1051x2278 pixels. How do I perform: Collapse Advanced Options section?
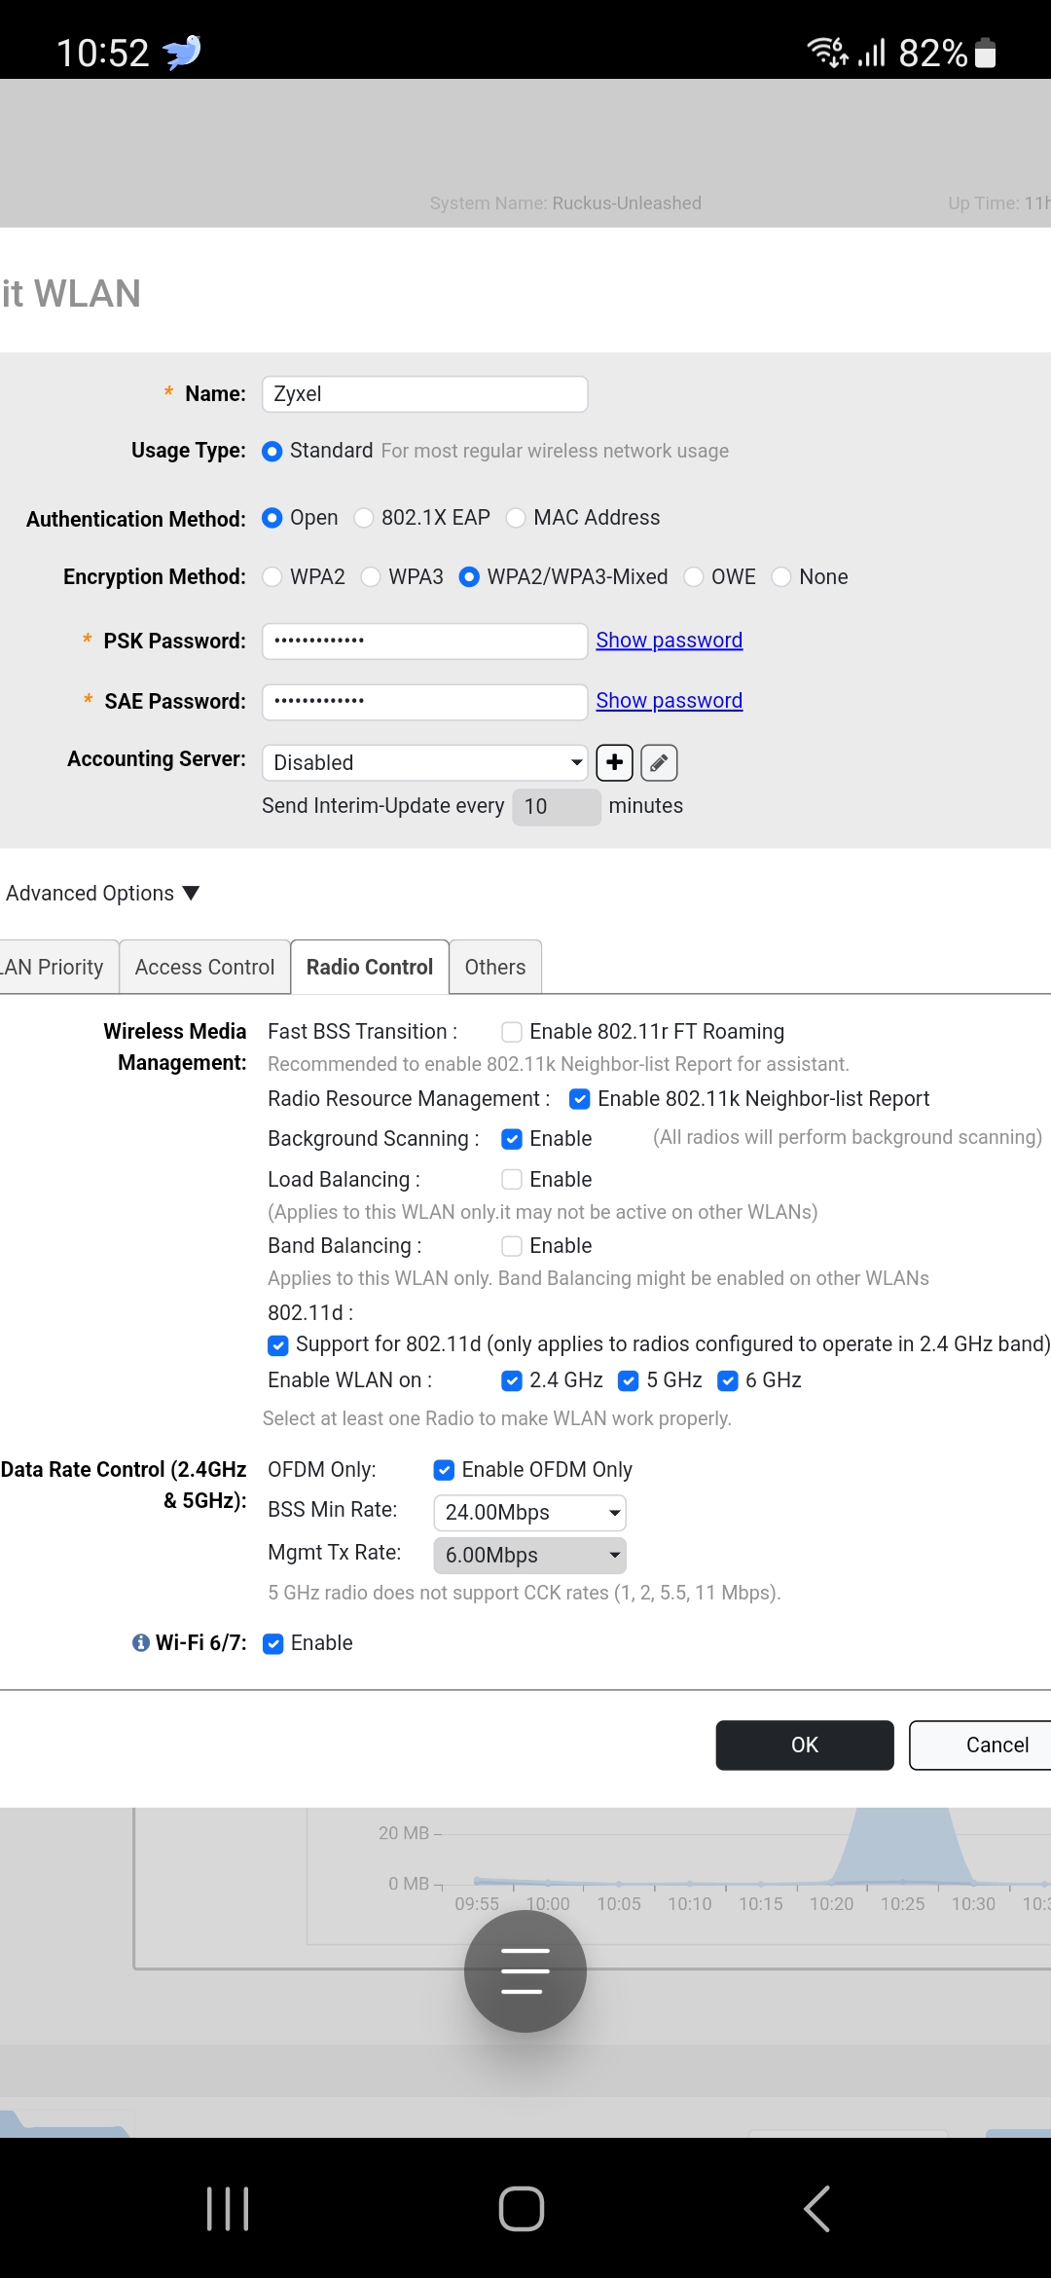point(102,894)
